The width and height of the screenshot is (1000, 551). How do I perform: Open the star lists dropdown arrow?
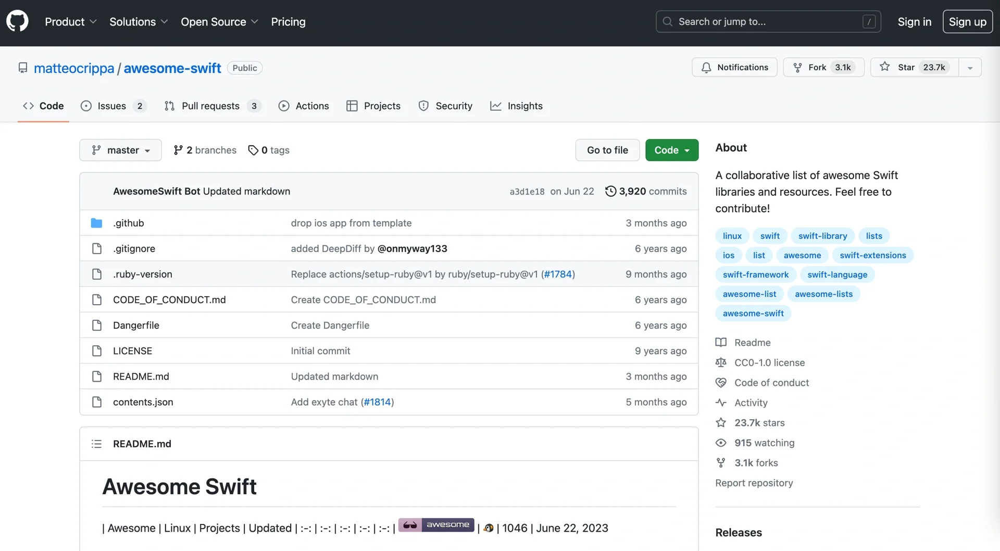[970, 67]
